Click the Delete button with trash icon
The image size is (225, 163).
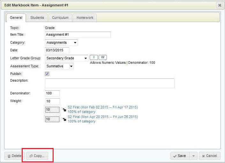(14, 156)
